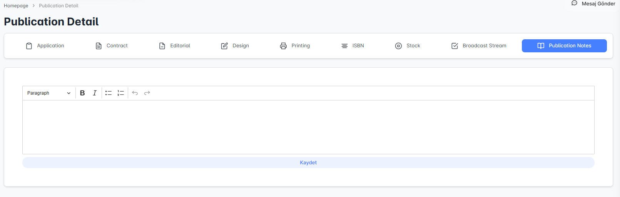
Task: Insert a bulleted list
Action: pos(109,93)
